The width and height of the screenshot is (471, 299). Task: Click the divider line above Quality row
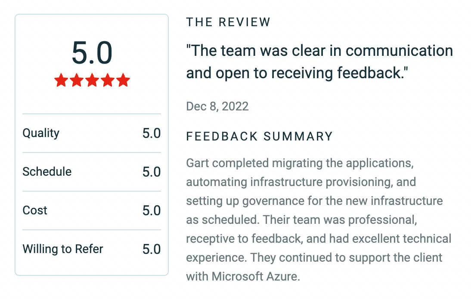[x=92, y=114]
